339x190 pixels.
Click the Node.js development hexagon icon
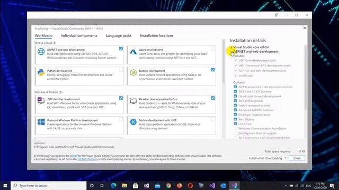coord(133,73)
